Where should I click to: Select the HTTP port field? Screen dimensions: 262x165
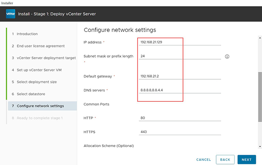tap(180, 118)
